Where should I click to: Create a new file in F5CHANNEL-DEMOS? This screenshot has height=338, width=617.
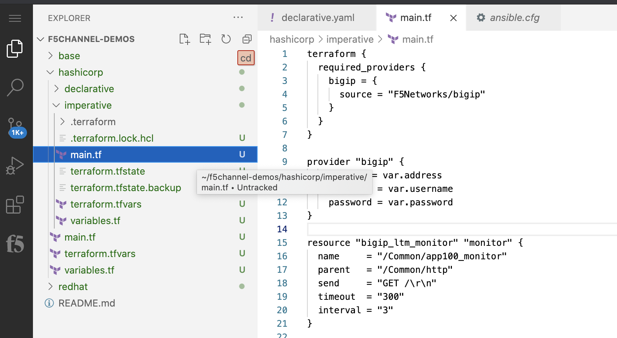click(x=185, y=39)
